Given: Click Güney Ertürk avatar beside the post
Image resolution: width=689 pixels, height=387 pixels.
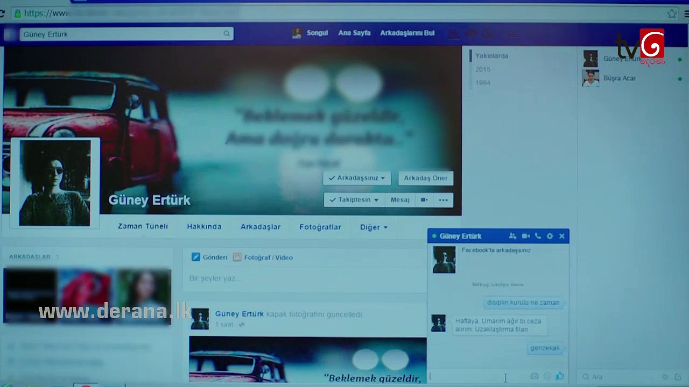Looking at the screenshot, I should click(200, 319).
